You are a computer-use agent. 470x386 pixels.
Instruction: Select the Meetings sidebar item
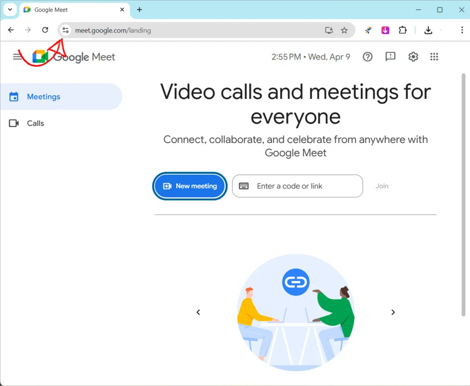click(x=61, y=97)
